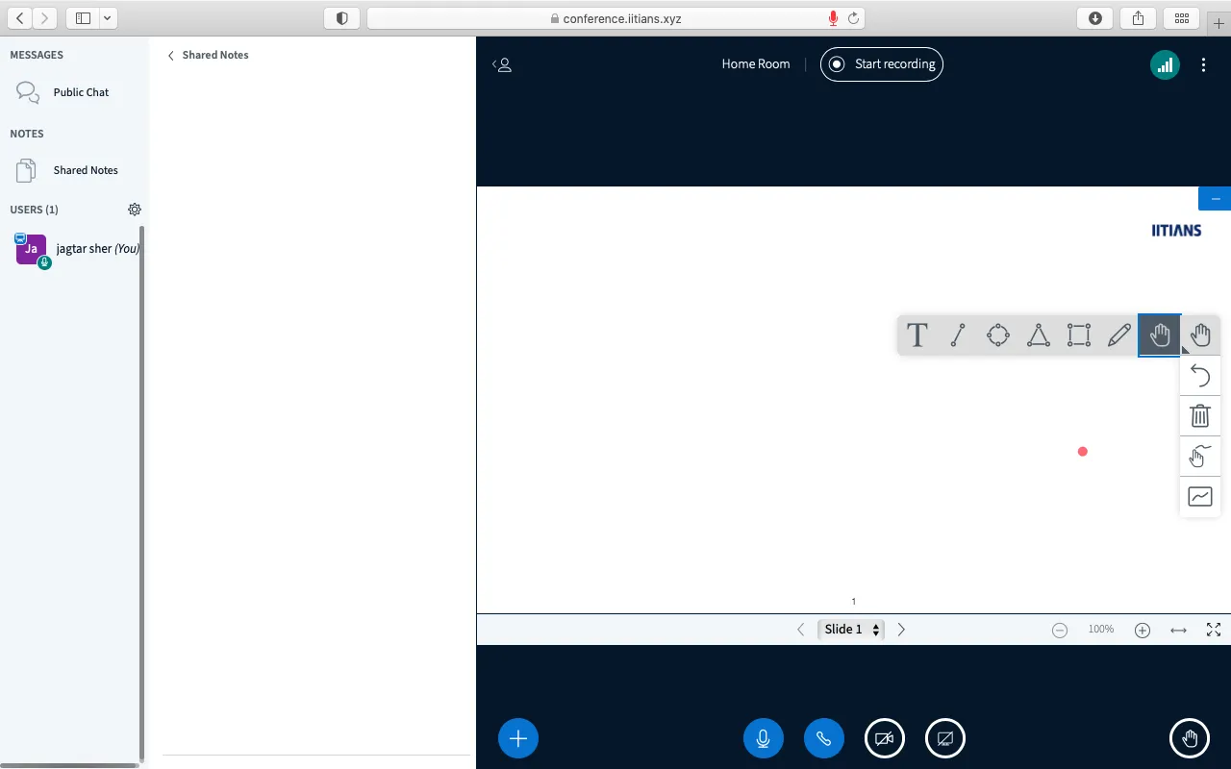Minimize the presentation with the blue minus button
This screenshot has width=1231, height=769.
tap(1215, 199)
